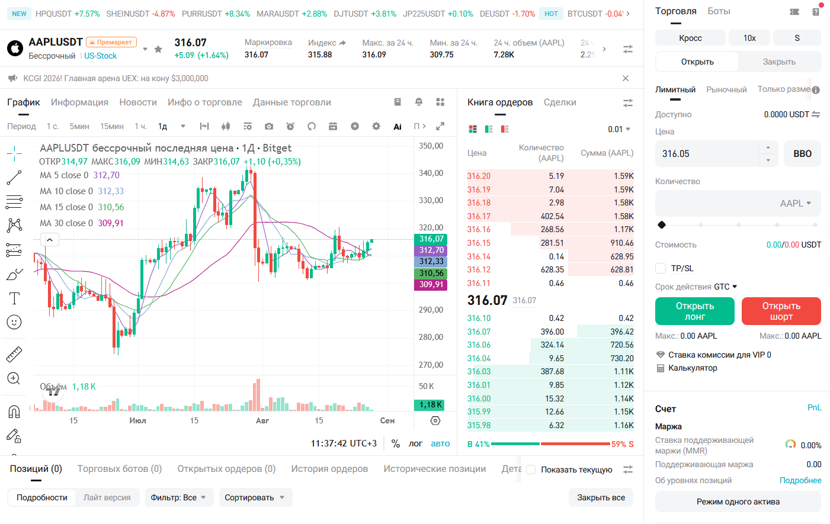Select the crosshair cursor tool
This screenshot has width=830, height=524.
[x=14, y=154]
